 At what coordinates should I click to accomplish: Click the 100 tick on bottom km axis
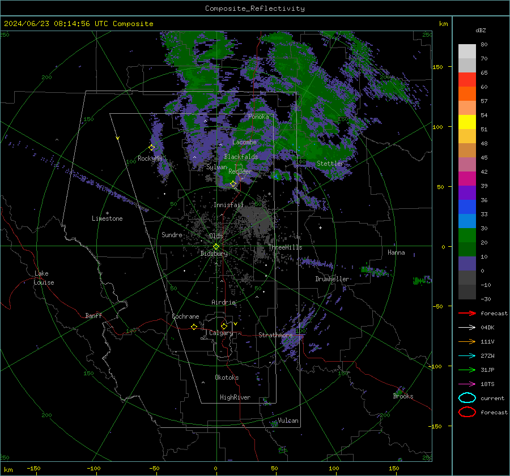[334, 469]
